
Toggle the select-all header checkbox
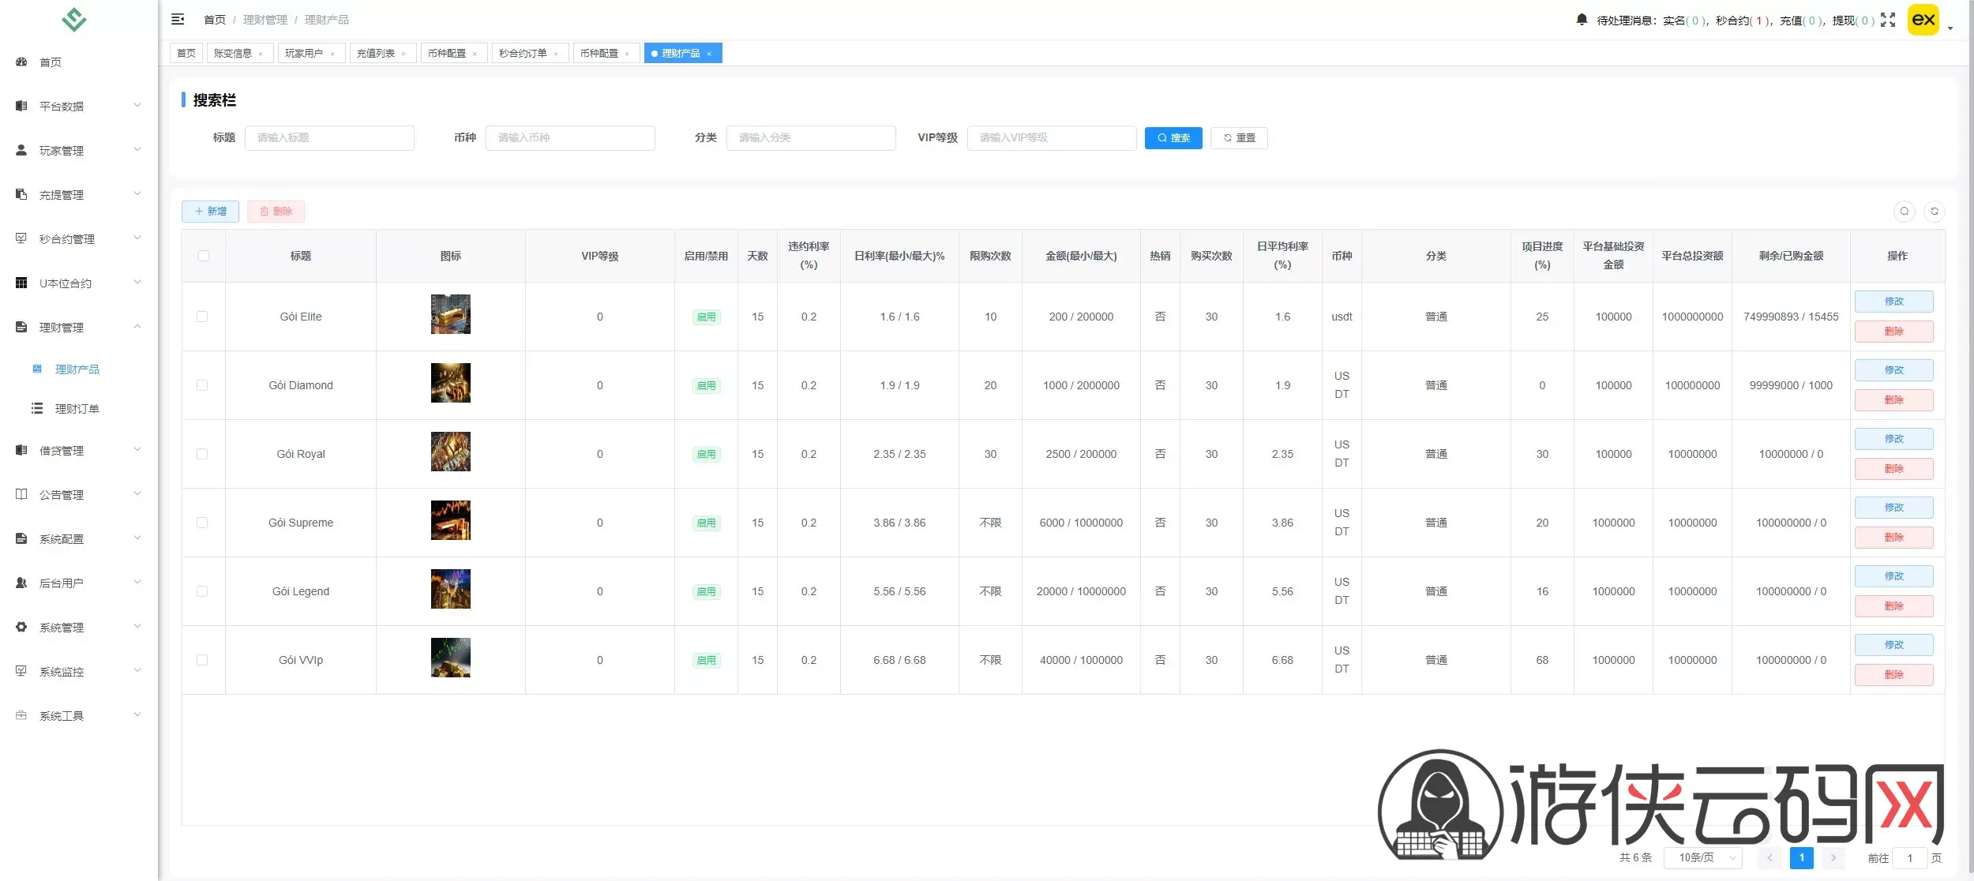click(x=204, y=256)
